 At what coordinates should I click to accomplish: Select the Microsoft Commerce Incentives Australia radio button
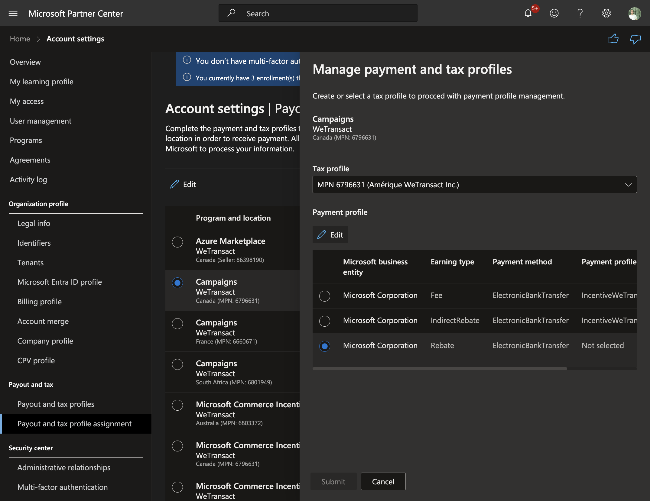coord(177,405)
